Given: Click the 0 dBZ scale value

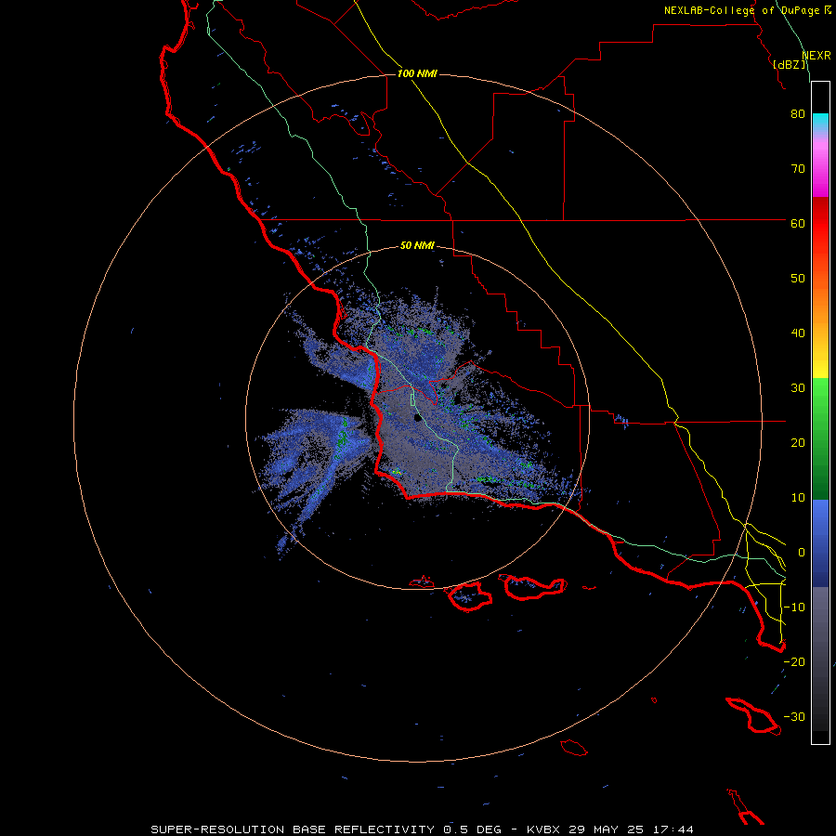Looking at the screenshot, I should pyautogui.click(x=802, y=553).
